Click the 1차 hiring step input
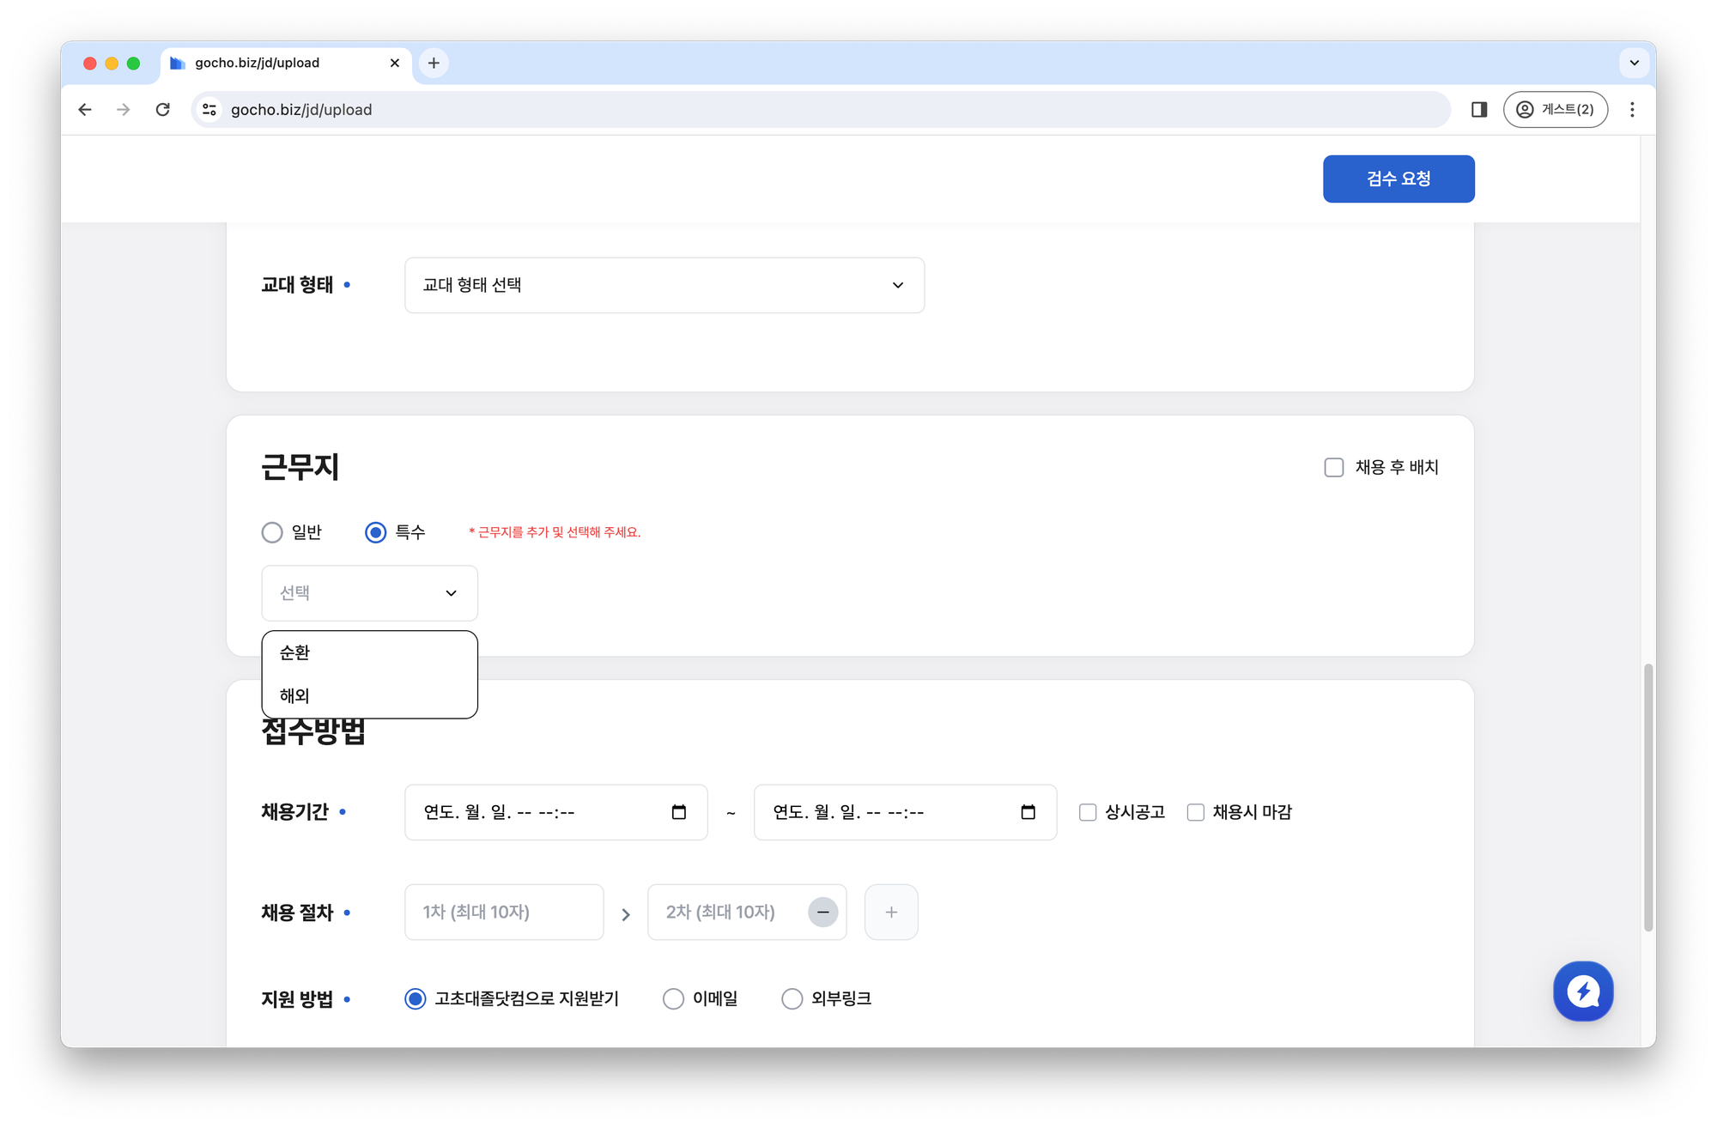This screenshot has width=1717, height=1128. pyautogui.click(x=503, y=912)
